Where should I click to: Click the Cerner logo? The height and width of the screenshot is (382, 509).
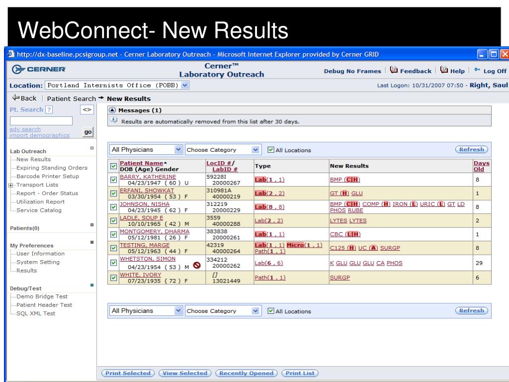(x=39, y=69)
